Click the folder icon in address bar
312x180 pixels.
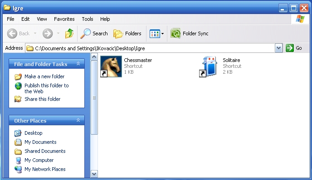(30, 48)
